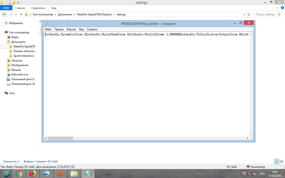This screenshot has height=178, width=285.
Task: Click New folder icon in quick access toolbar
Action: 14,2
